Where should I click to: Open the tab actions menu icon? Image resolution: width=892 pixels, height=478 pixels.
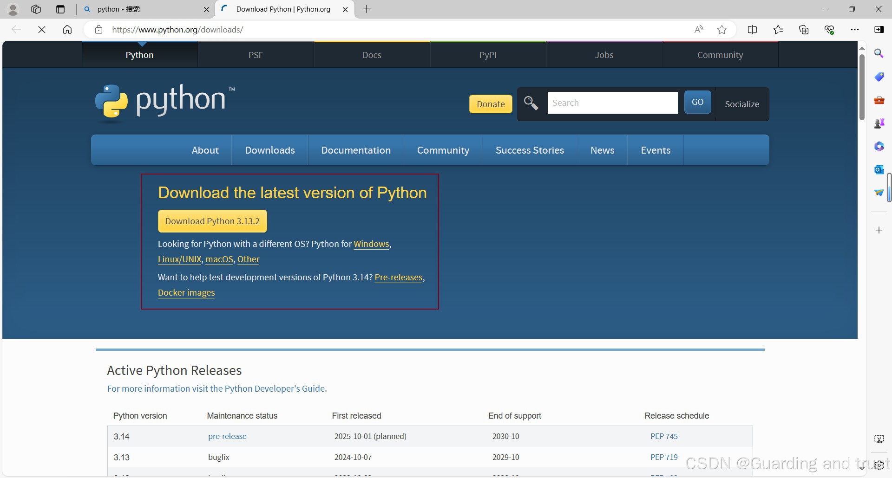tap(60, 9)
